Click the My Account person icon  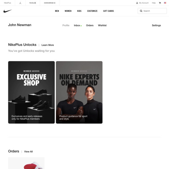[137, 3]
